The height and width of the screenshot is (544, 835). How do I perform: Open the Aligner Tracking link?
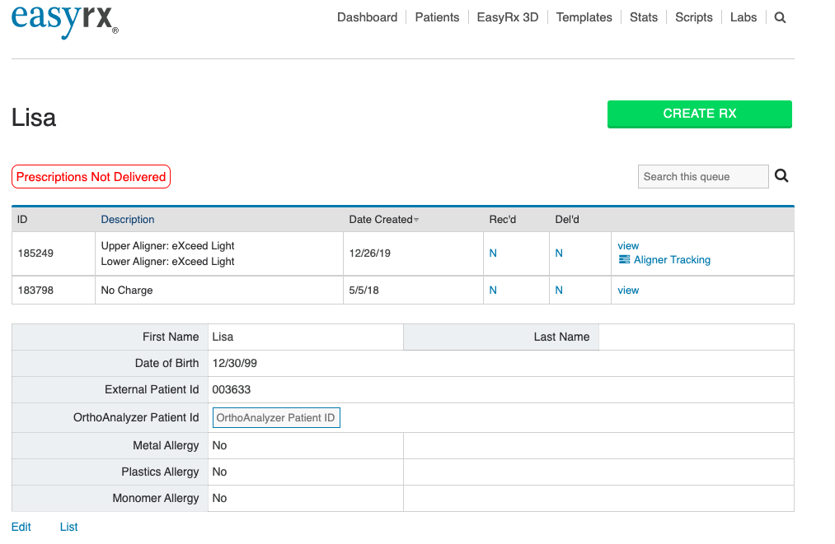(672, 259)
